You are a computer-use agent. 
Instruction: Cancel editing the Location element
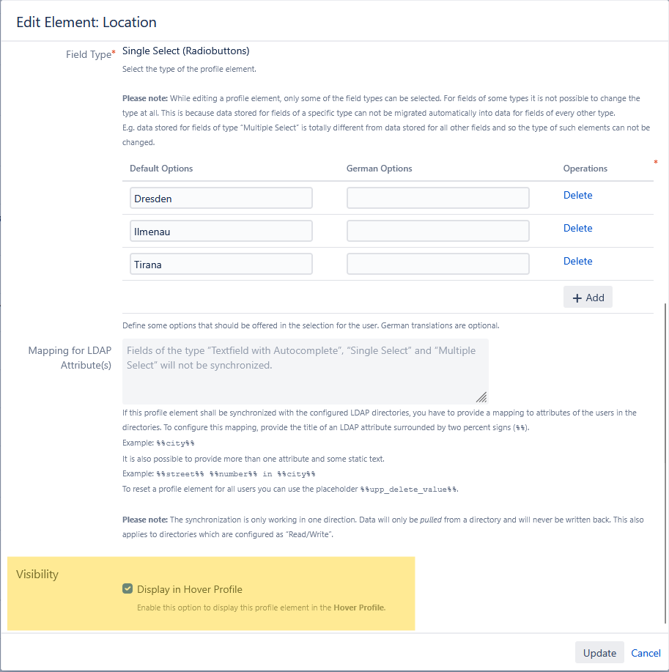pos(646,653)
